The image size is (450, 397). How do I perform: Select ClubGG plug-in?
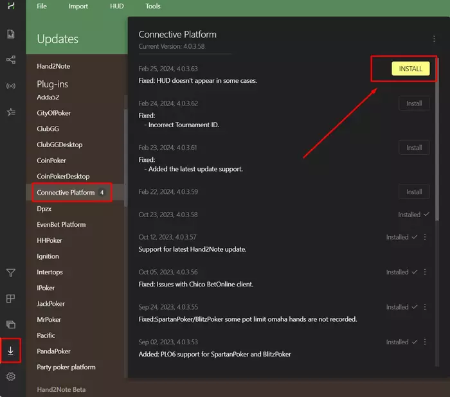point(48,128)
